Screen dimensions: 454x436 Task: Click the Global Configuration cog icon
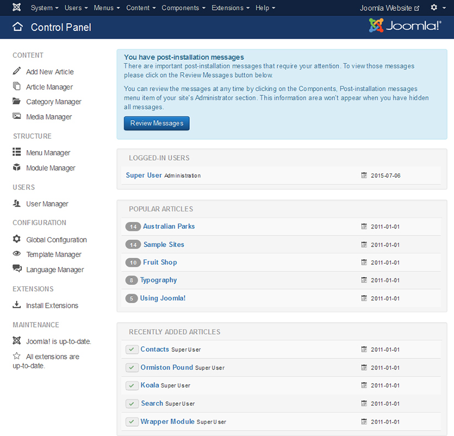pyautogui.click(x=17, y=239)
